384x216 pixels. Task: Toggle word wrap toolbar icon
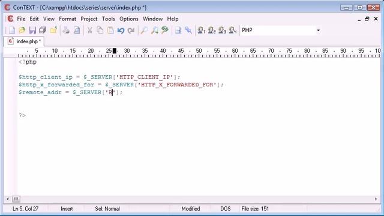[178, 30]
